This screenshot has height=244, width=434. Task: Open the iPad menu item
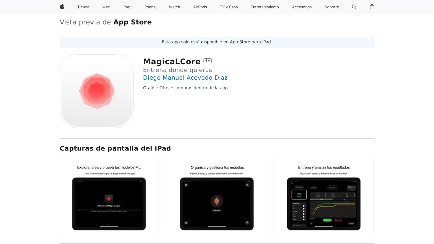click(126, 7)
